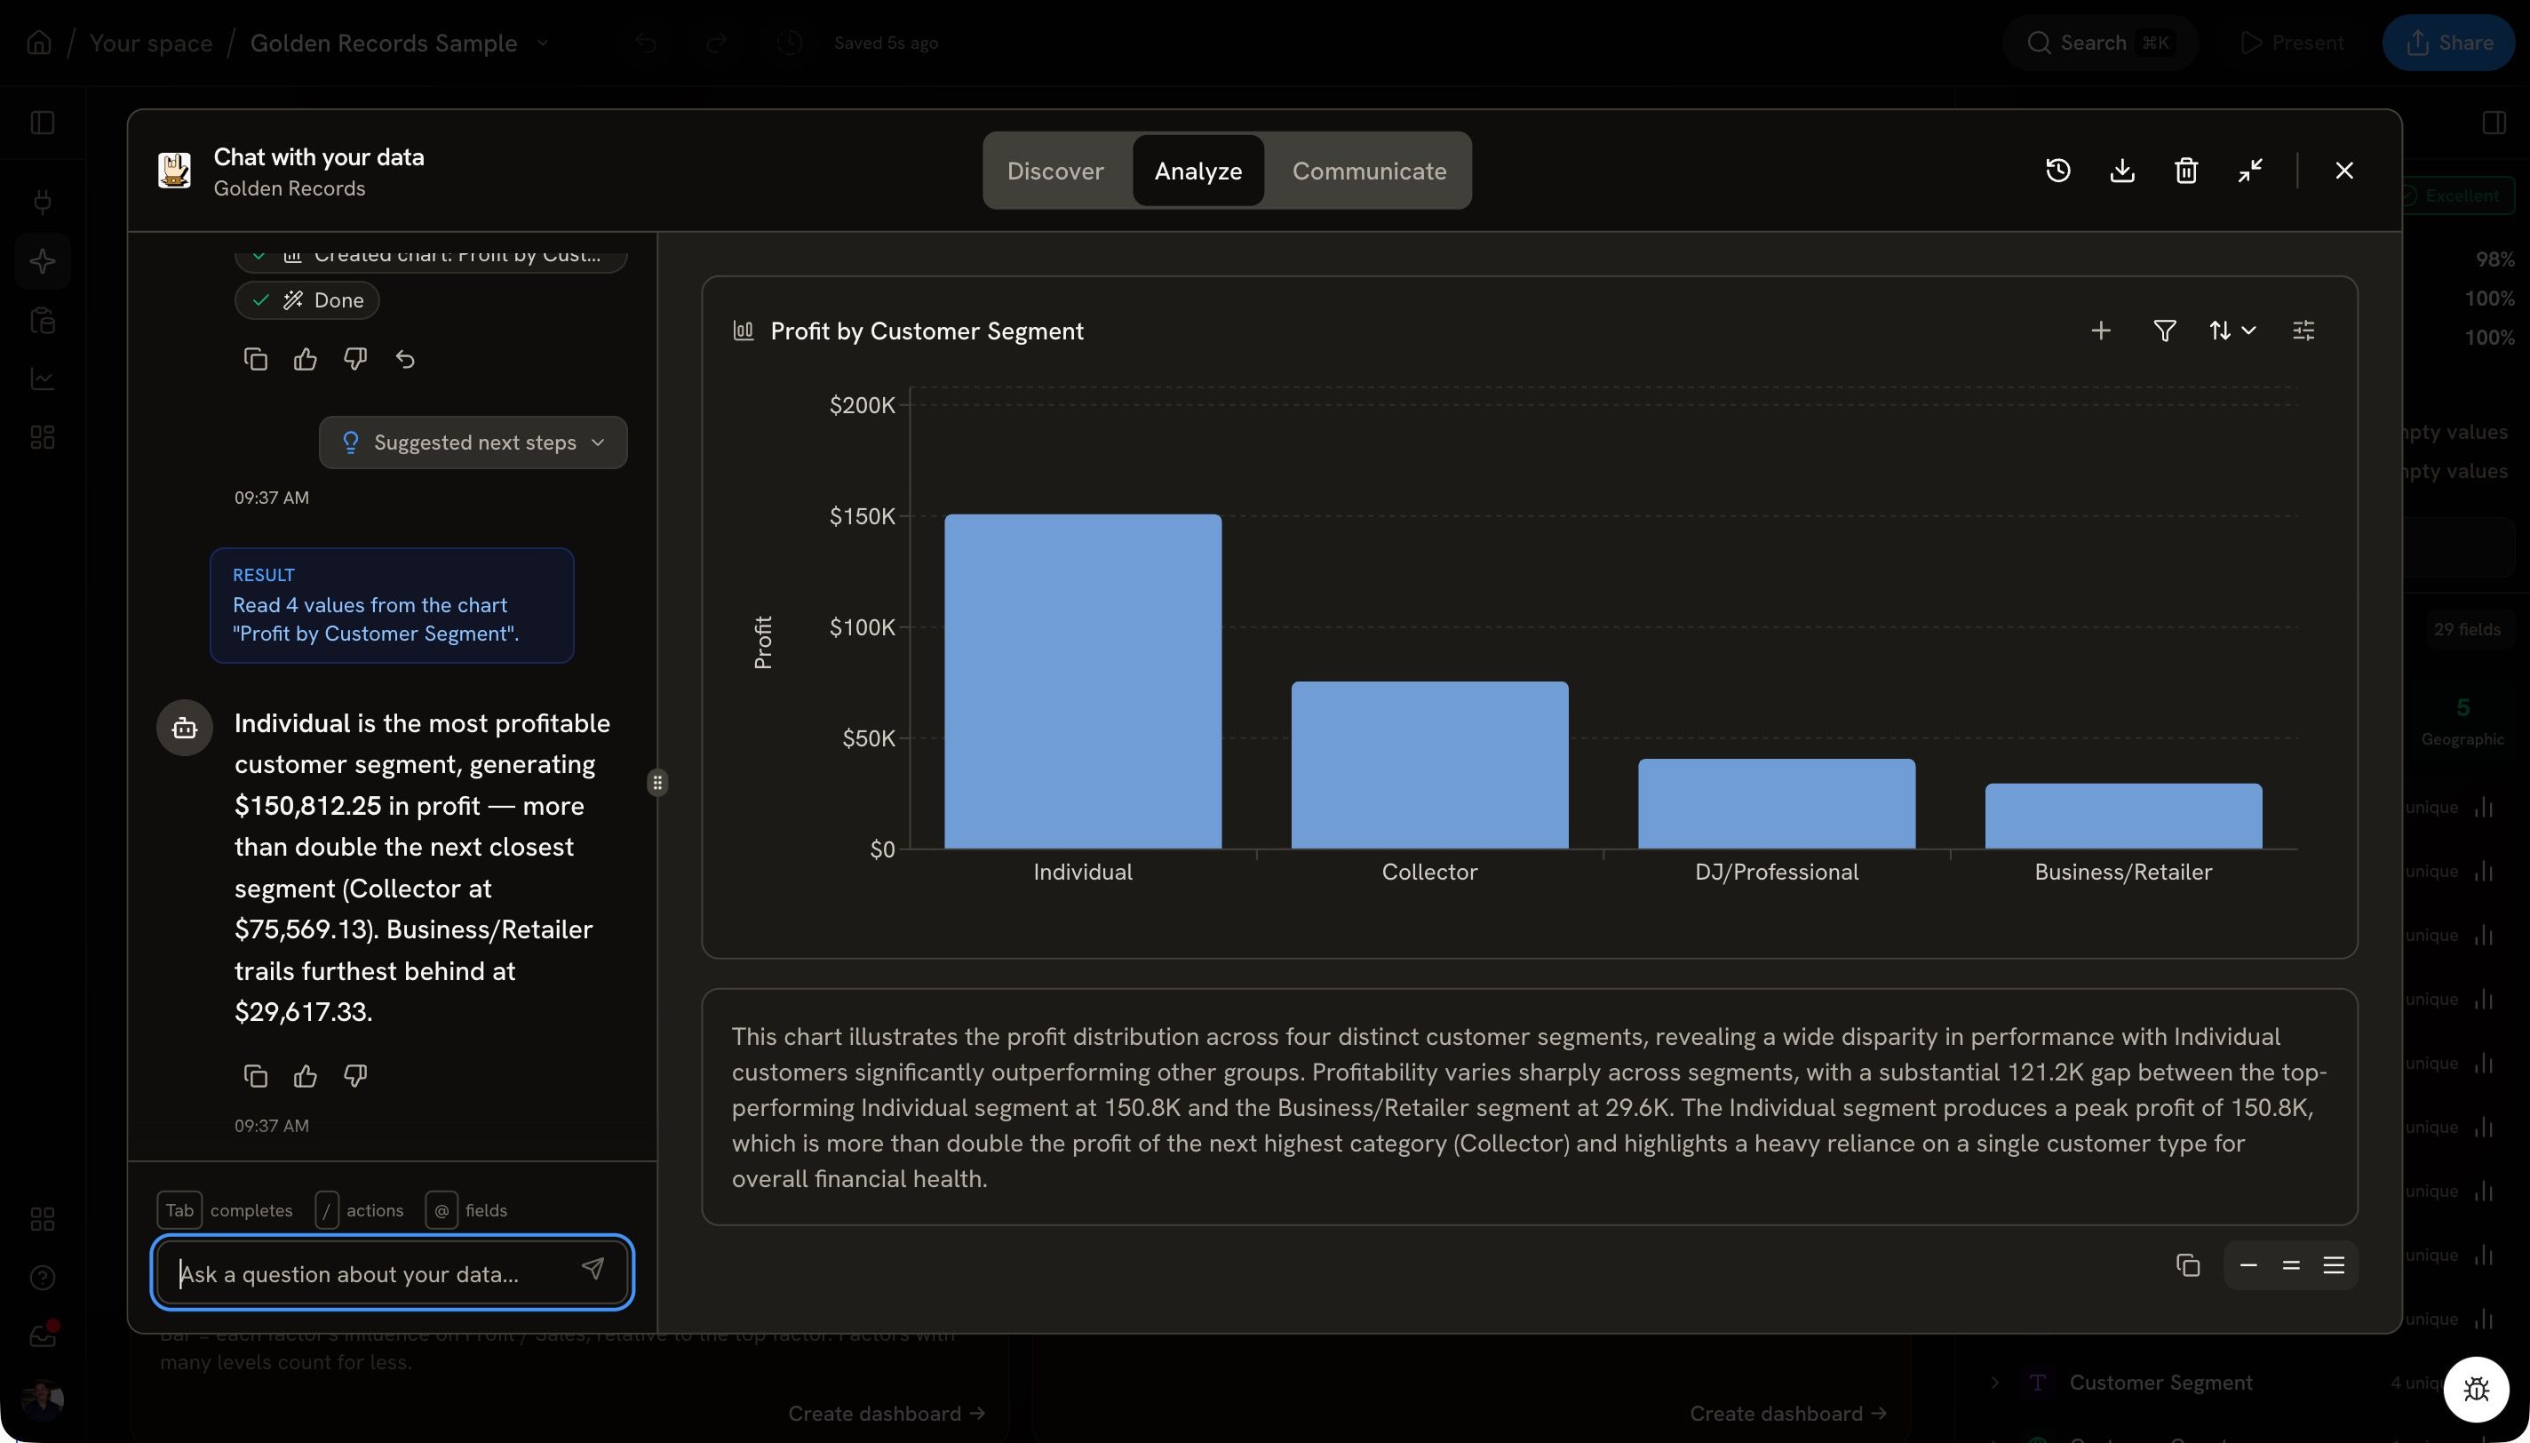Like the earlier response above Suggested steps
The height and width of the screenshot is (1443, 2530).
click(x=305, y=359)
